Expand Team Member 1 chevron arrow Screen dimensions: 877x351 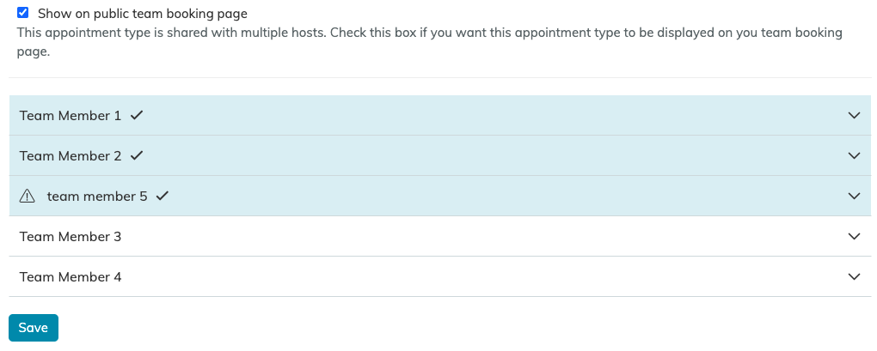click(854, 116)
